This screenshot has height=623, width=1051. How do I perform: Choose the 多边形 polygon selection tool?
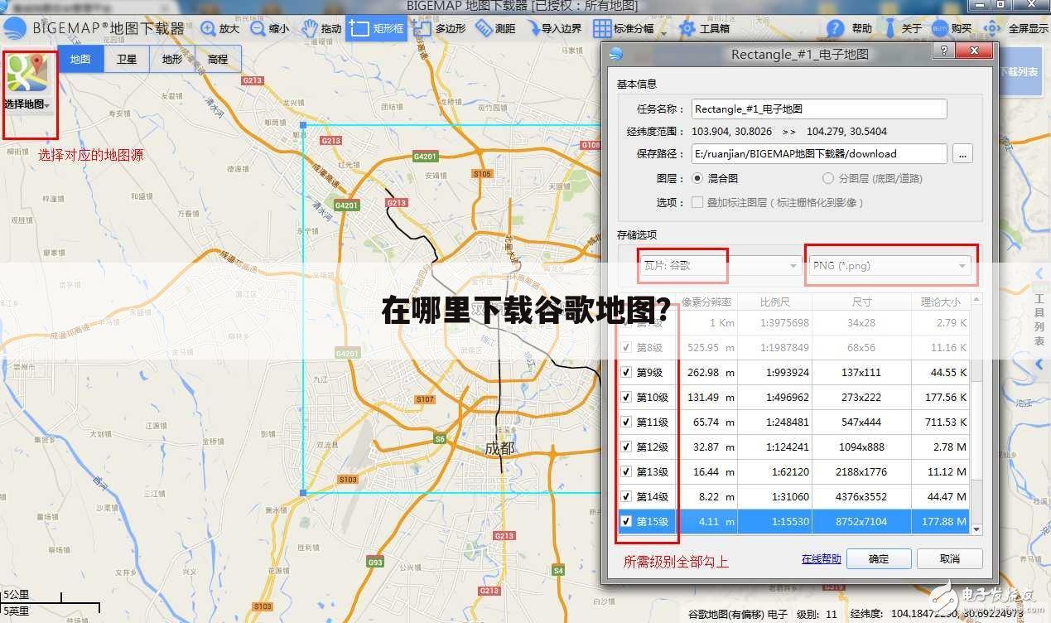click(440, 28)
